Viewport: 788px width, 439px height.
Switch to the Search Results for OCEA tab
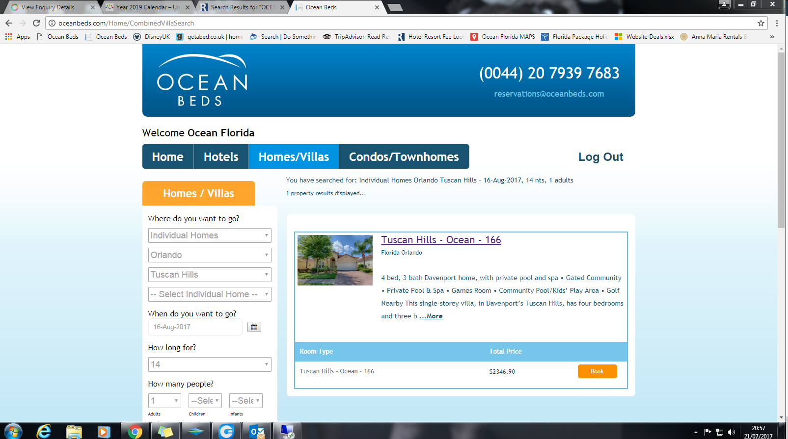[x=243, y=7]
